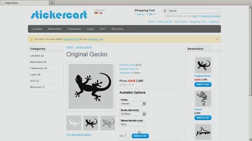The width and height of the screenshot is (252, 141).
Task: Select Menschen (1) category in sidebar
Action: click(37, 87)
